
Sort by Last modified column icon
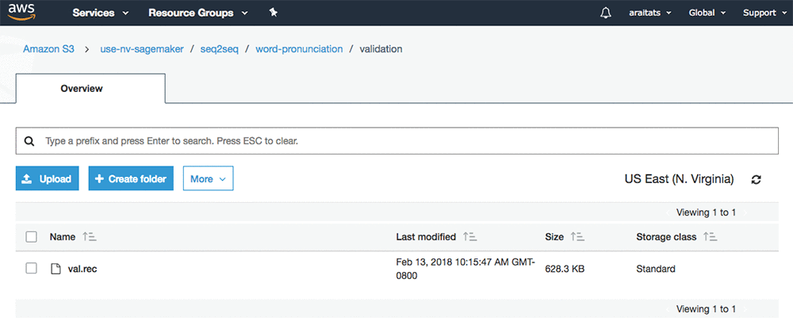coord(469,237)
